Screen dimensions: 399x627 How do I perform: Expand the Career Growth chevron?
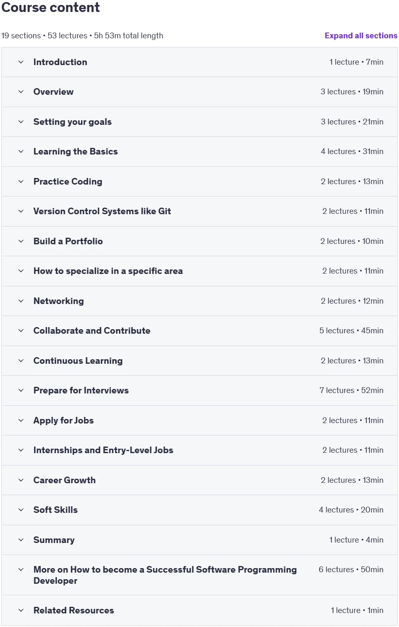pyautogui.click(x=21, y=480)
